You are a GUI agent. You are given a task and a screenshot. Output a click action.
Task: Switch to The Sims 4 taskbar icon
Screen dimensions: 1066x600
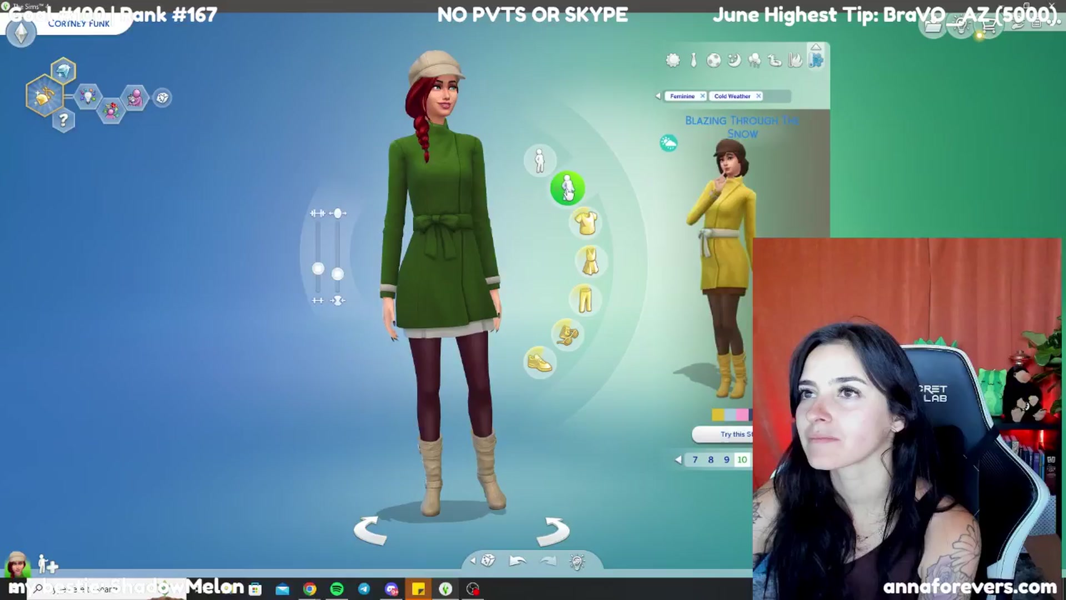(445, 589)
